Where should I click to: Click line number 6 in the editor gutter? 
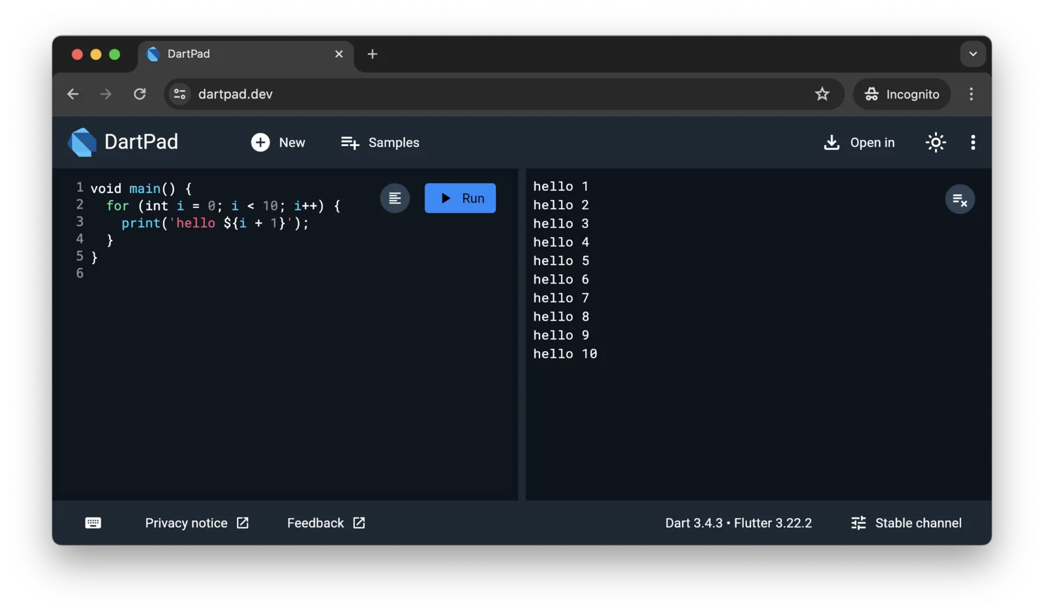pos(80,273)
